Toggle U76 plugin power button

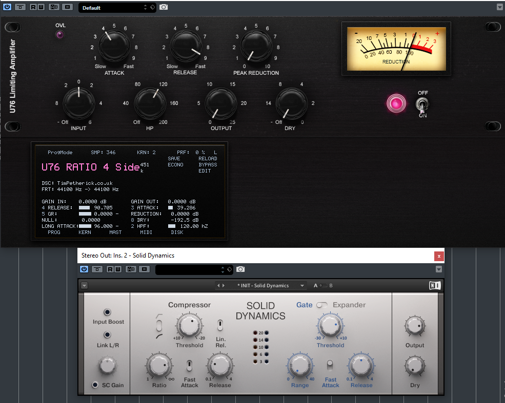coord(7,7)
